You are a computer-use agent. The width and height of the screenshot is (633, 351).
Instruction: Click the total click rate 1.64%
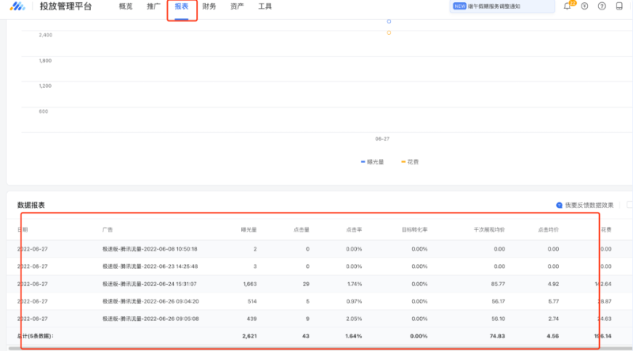pos(354,336)
